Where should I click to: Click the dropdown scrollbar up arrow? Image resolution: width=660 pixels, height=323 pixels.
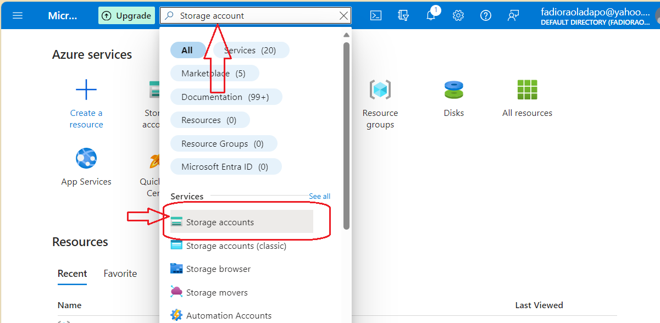tap(346, 35)
